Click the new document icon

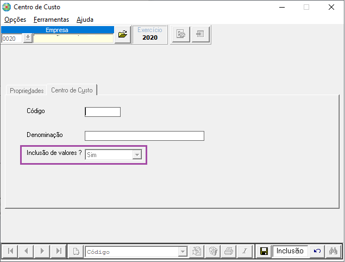point(76,251)
